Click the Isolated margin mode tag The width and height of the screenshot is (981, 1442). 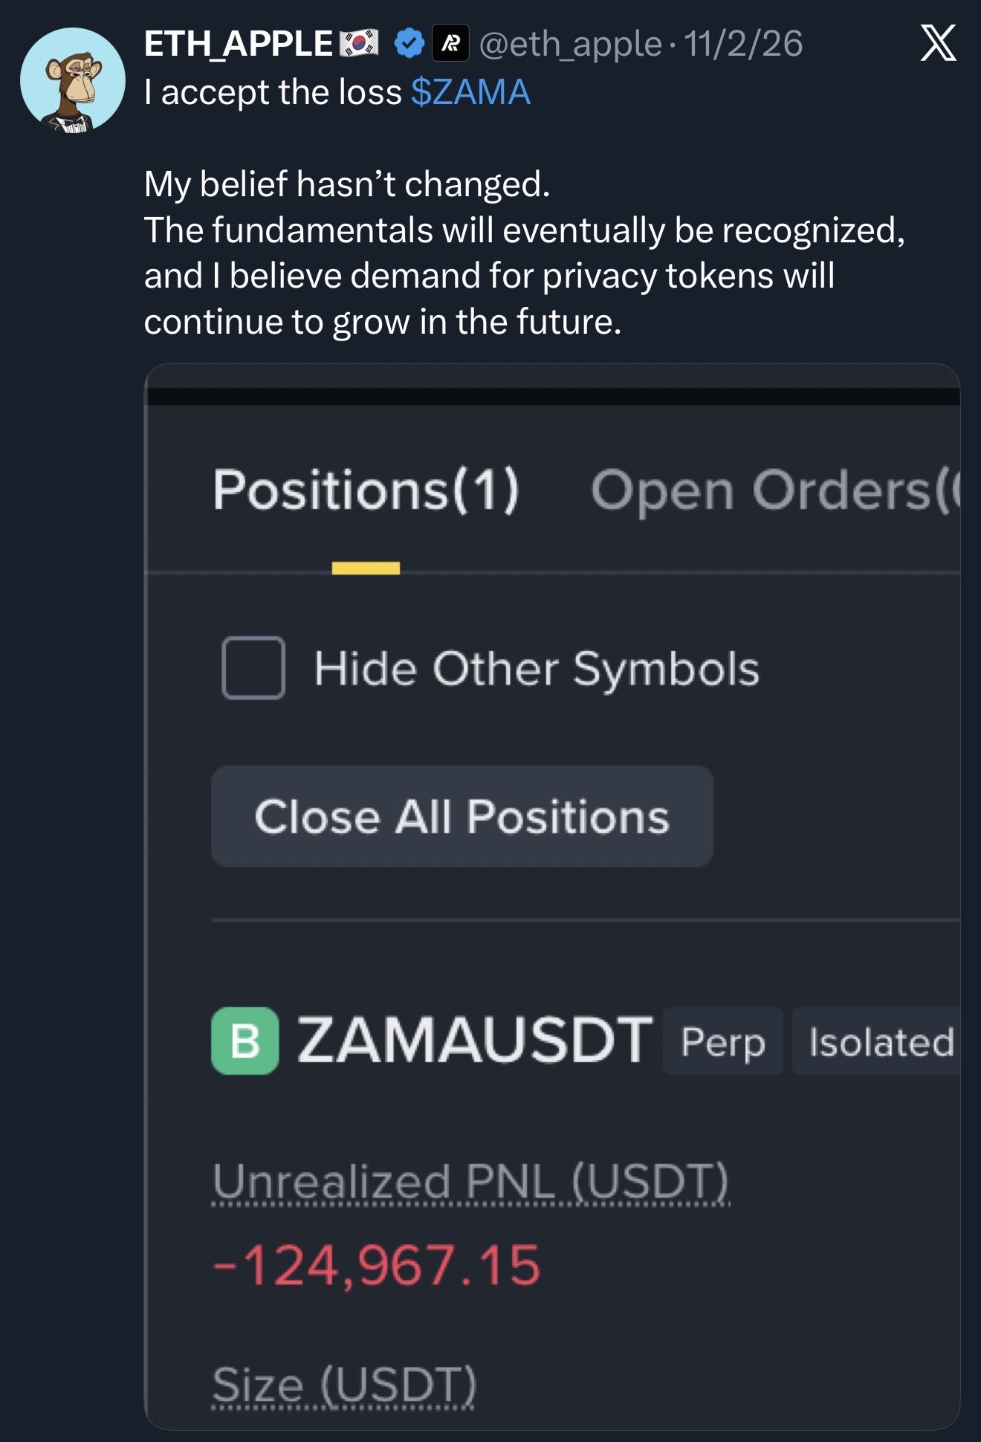880,1041
